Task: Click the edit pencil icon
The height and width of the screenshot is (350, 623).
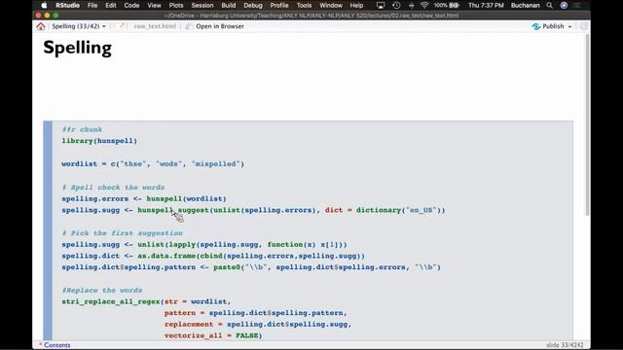Action: point(121,26)
